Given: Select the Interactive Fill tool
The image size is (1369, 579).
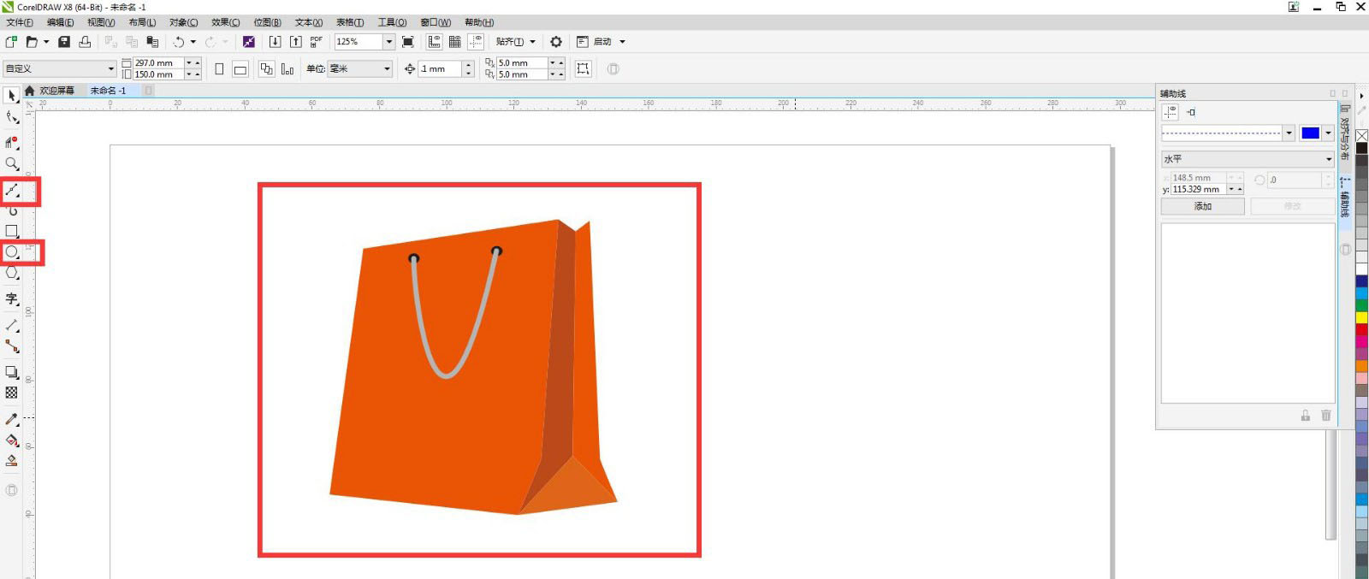Looking at the screenshot, I should (x=12, y=440).
